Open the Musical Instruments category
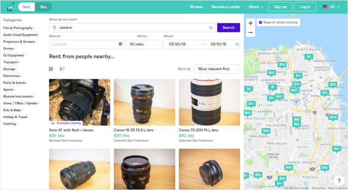The width and height of the screenshot is (348, 190). click(19, 96)
